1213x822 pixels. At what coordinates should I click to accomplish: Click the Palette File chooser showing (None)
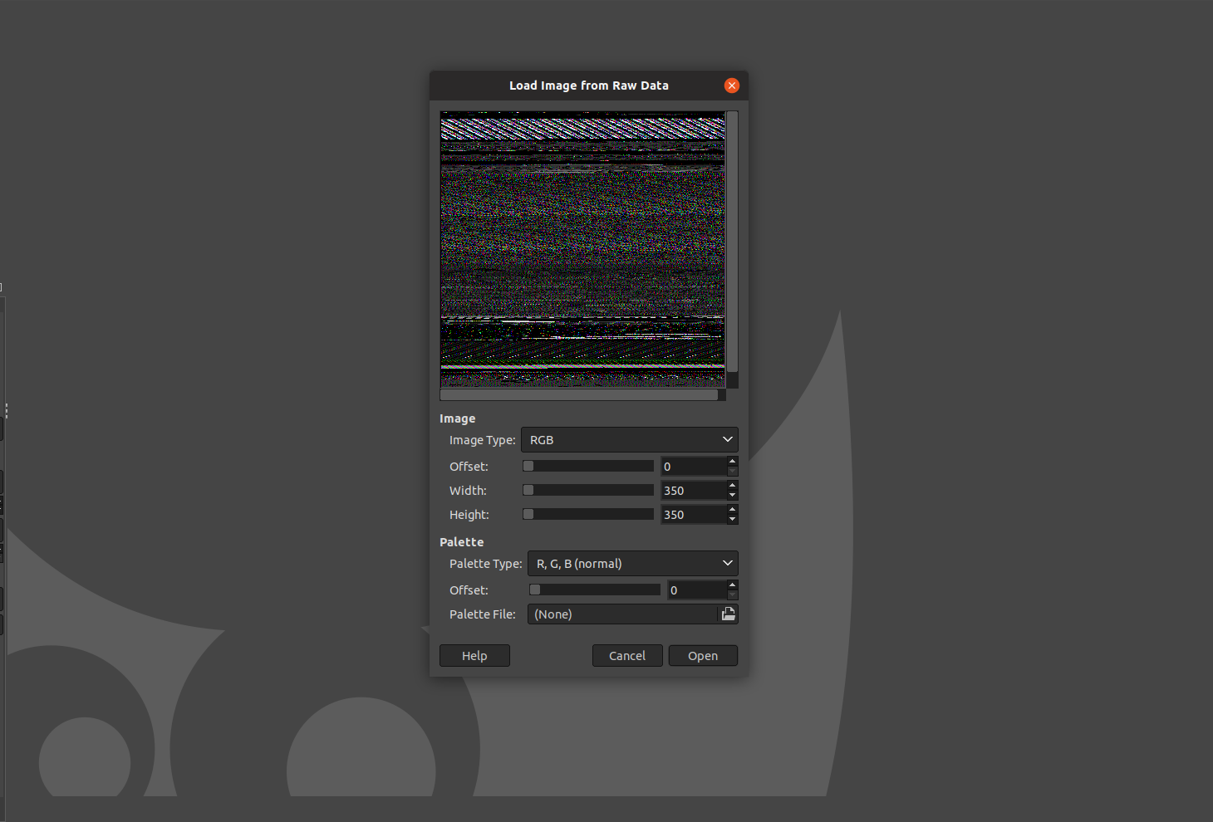pyautogui.click(x=632, y=614)
